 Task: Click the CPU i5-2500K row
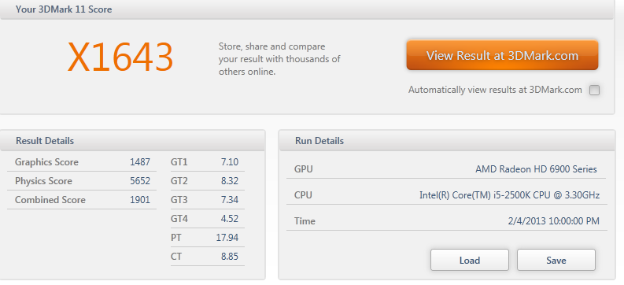pyautogui.click(x=446, y=195)
